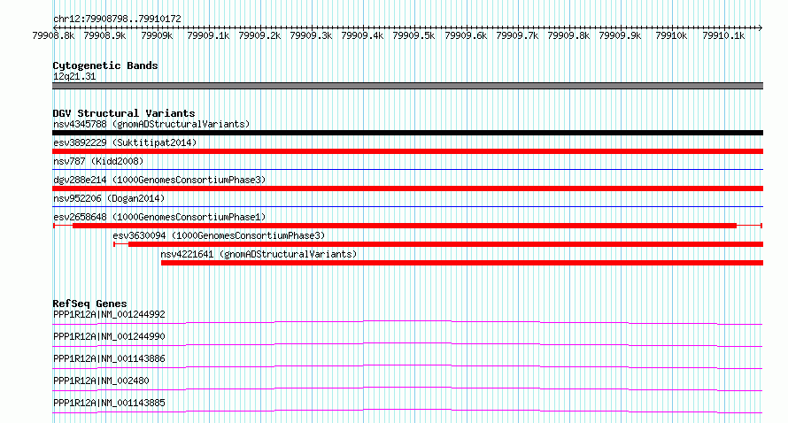Click the 79909.1k ruler tick label
This screenshot has height=423, width=788.
[208, 36]
